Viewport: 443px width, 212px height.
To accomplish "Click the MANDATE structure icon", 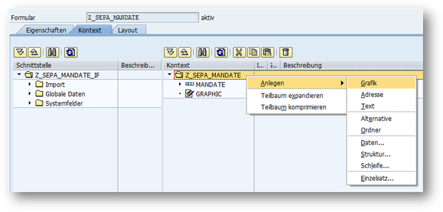I will (189, 84).
